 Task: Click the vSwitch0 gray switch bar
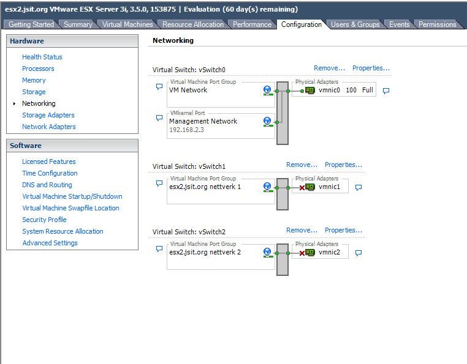[283, 113]
